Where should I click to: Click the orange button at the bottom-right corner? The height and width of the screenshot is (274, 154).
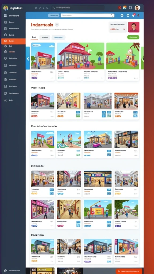pos(129,271)
